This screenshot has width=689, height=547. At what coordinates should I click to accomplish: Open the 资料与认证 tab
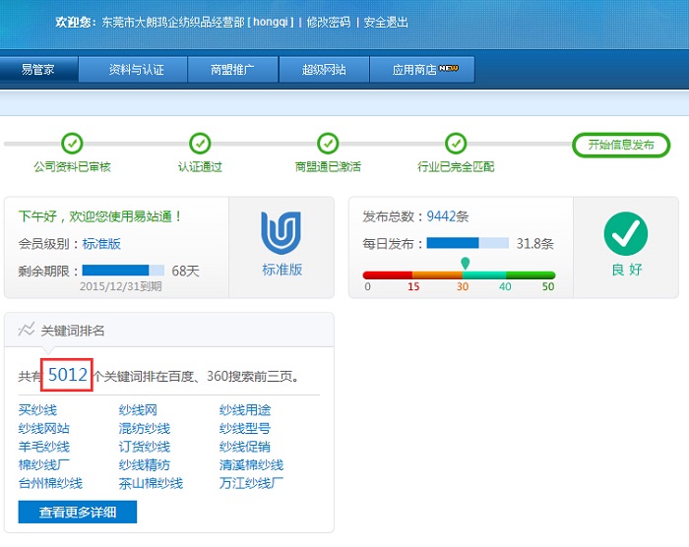click(x=136, y=70)
